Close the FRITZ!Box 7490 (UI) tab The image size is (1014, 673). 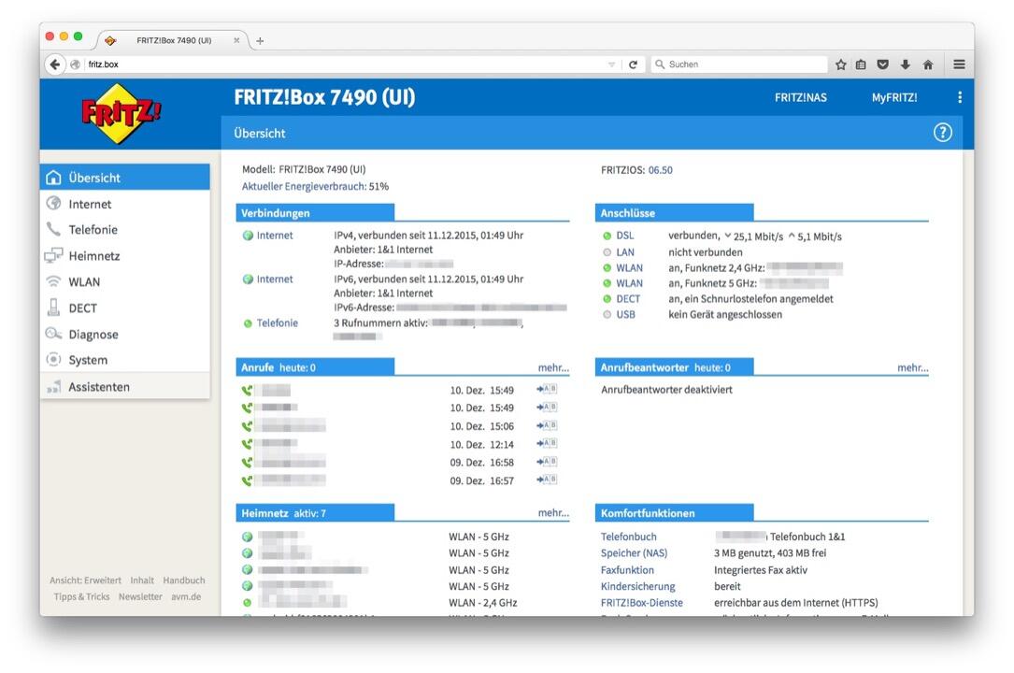tap(236, 40)
